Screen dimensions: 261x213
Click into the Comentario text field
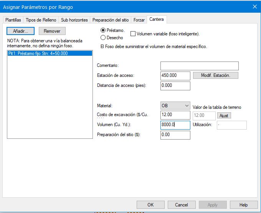199,66
